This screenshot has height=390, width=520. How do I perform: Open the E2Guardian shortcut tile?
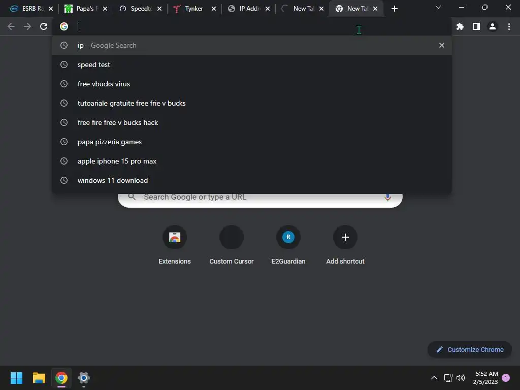(x=288, y=245)
